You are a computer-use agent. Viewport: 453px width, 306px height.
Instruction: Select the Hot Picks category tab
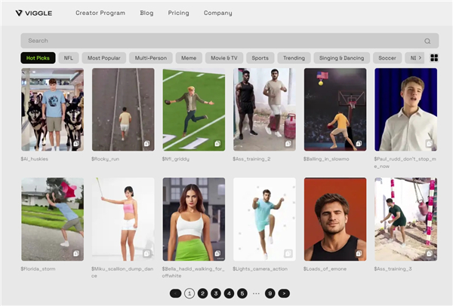[39, 58]
